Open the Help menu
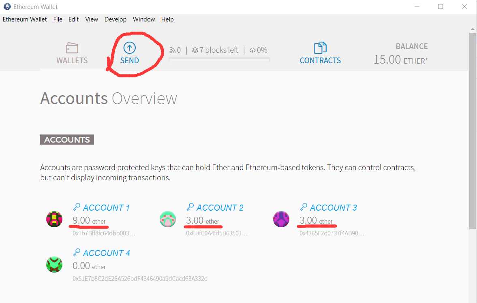Viewport: 477px width, 303px height. tap(167, 19)
